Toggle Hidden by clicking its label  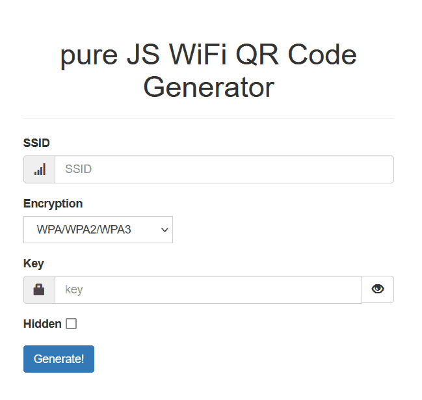click(42, 324)
